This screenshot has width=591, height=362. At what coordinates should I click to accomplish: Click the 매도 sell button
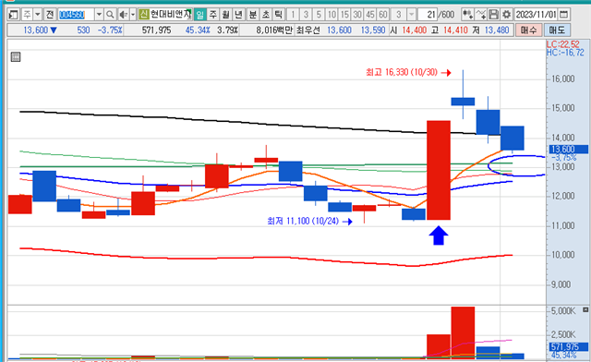(x=557, y=30)
